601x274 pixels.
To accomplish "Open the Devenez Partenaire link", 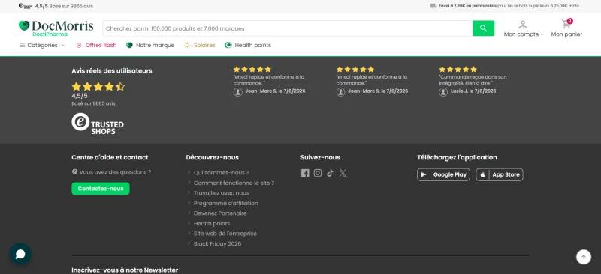I will pyautogui.click(x=220, y=213).
